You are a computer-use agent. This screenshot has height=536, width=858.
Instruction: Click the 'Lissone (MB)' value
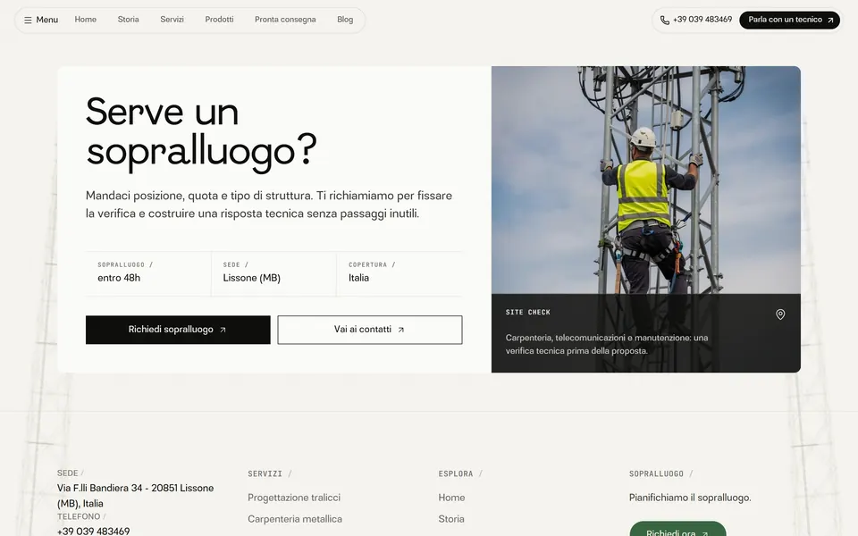(x=252, y=278)
